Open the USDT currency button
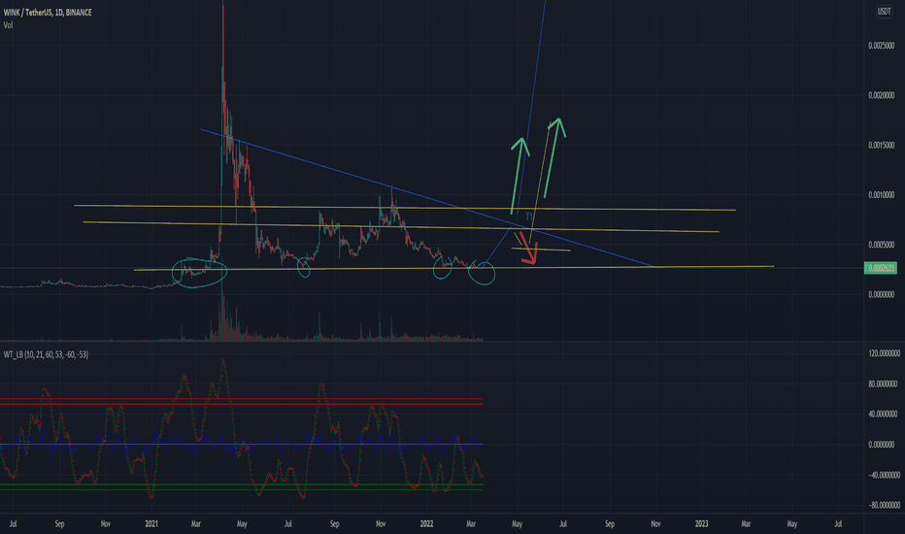This screenshot has height=534, width=905. [884, 12]
